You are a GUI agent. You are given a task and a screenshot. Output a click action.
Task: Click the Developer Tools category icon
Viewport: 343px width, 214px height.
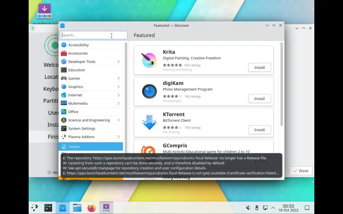(64, 62)
